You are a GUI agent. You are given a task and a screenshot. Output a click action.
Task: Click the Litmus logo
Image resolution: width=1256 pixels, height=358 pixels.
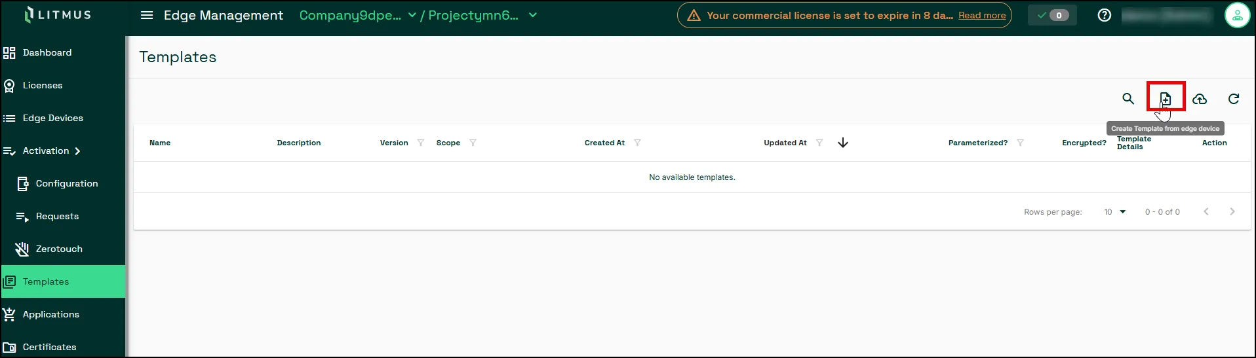(x=58, y=14)
